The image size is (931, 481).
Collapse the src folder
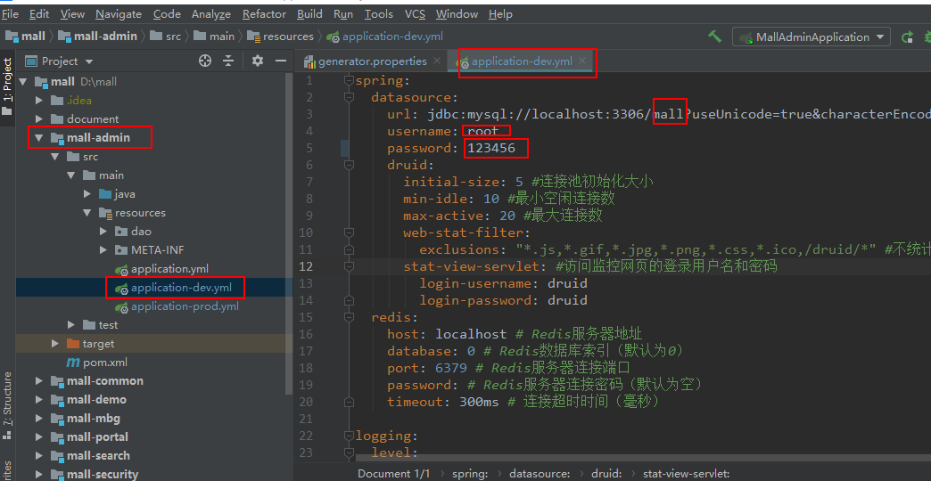[x=55, y=157]
